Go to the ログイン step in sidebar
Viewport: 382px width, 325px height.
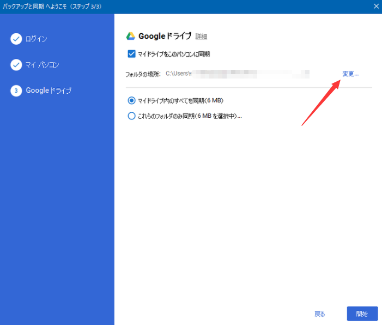37,39
